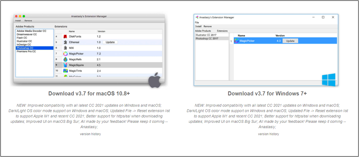This screenshot has width=359, height=157.
Task: Select the MagicRefs row name
Action: tap(75, 59)
